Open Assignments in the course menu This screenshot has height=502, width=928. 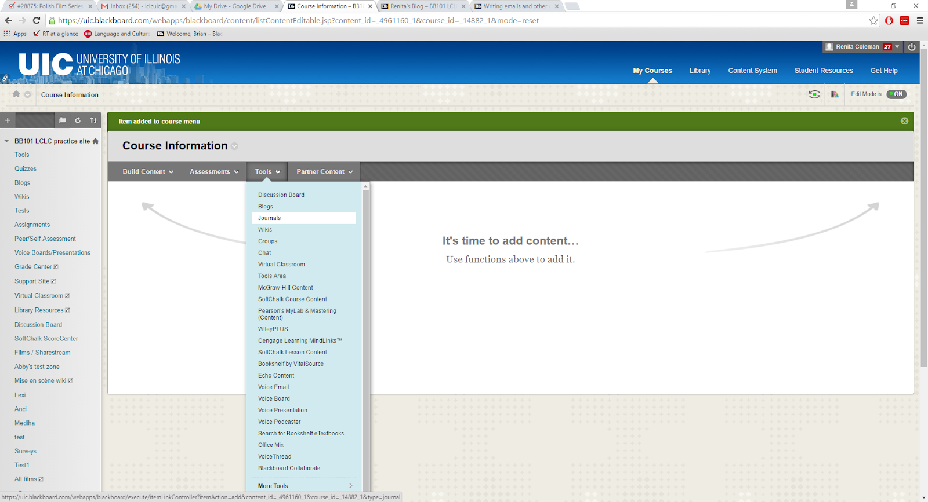32,225
